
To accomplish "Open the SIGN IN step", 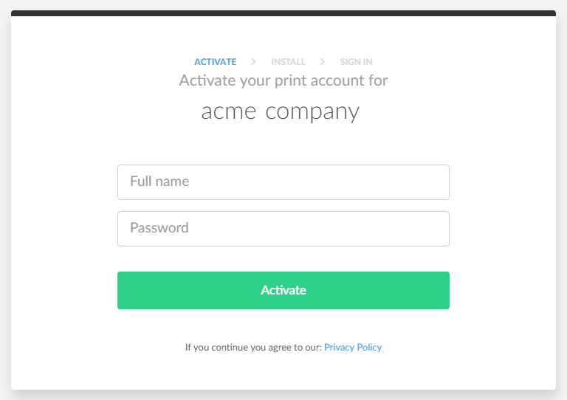I will 356,62.
